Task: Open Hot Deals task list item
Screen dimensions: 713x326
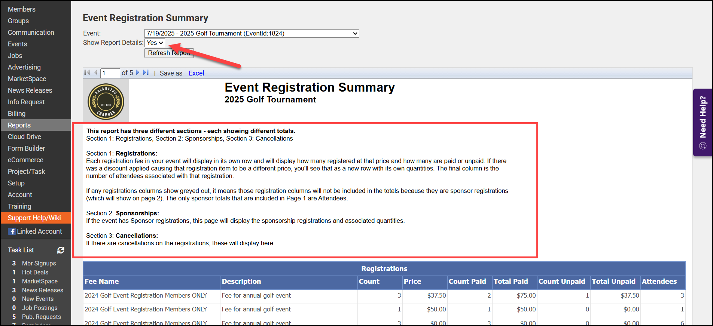Action: [35, 272]
